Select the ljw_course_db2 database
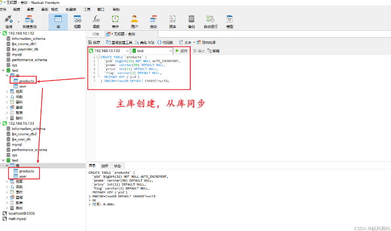The height and width of the screenshot is (231, 391). (x=21, y=134)
